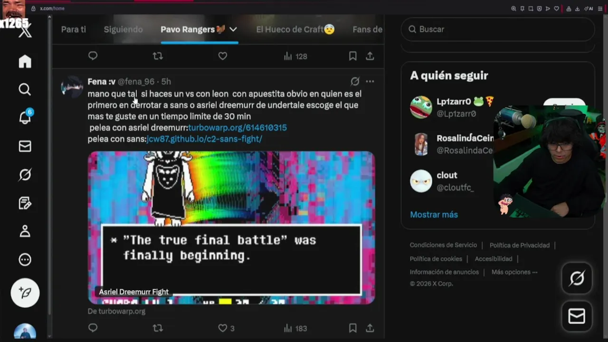Click Mostrar más in A quién seguir
Viewport: 608px width, 342px height.
[x=434, y=215]
